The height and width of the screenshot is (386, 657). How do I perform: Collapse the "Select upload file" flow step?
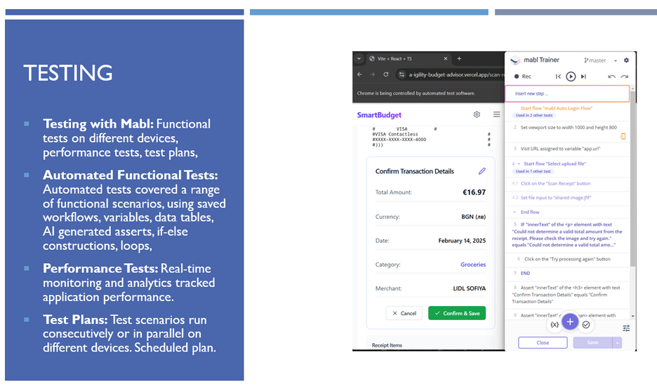coord(519,164)
